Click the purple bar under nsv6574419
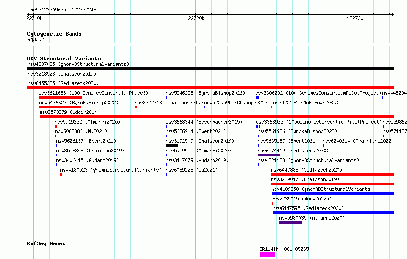The height and width of the screenshot is (259, 407). pos(268,155)
